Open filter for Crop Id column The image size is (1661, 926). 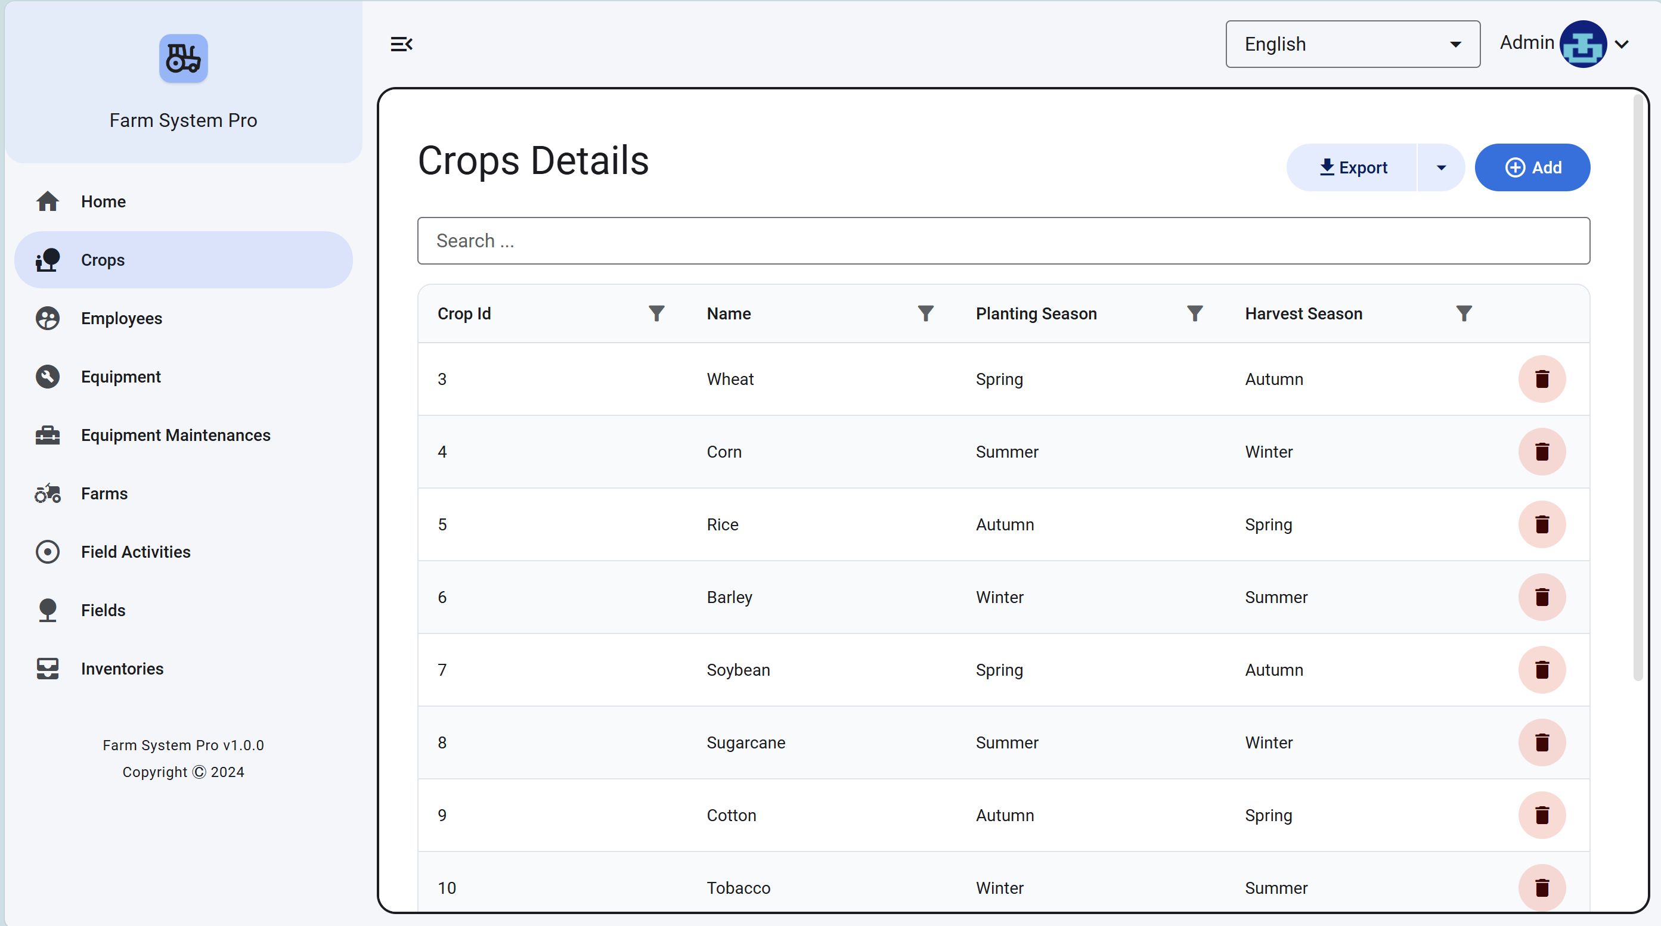(x=656, y=313)
